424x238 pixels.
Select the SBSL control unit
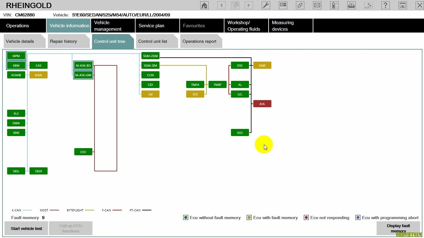pos(16,171)
